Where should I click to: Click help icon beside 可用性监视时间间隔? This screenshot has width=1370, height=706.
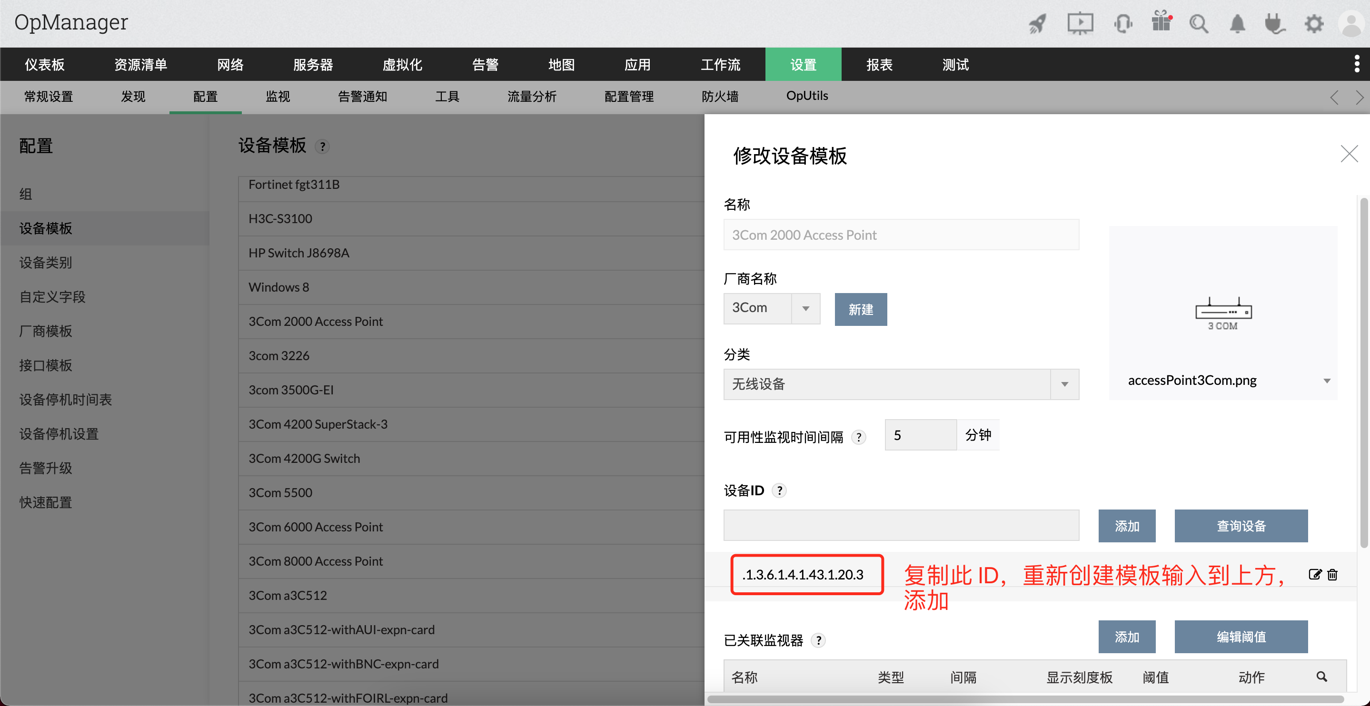tap(858, 437)
